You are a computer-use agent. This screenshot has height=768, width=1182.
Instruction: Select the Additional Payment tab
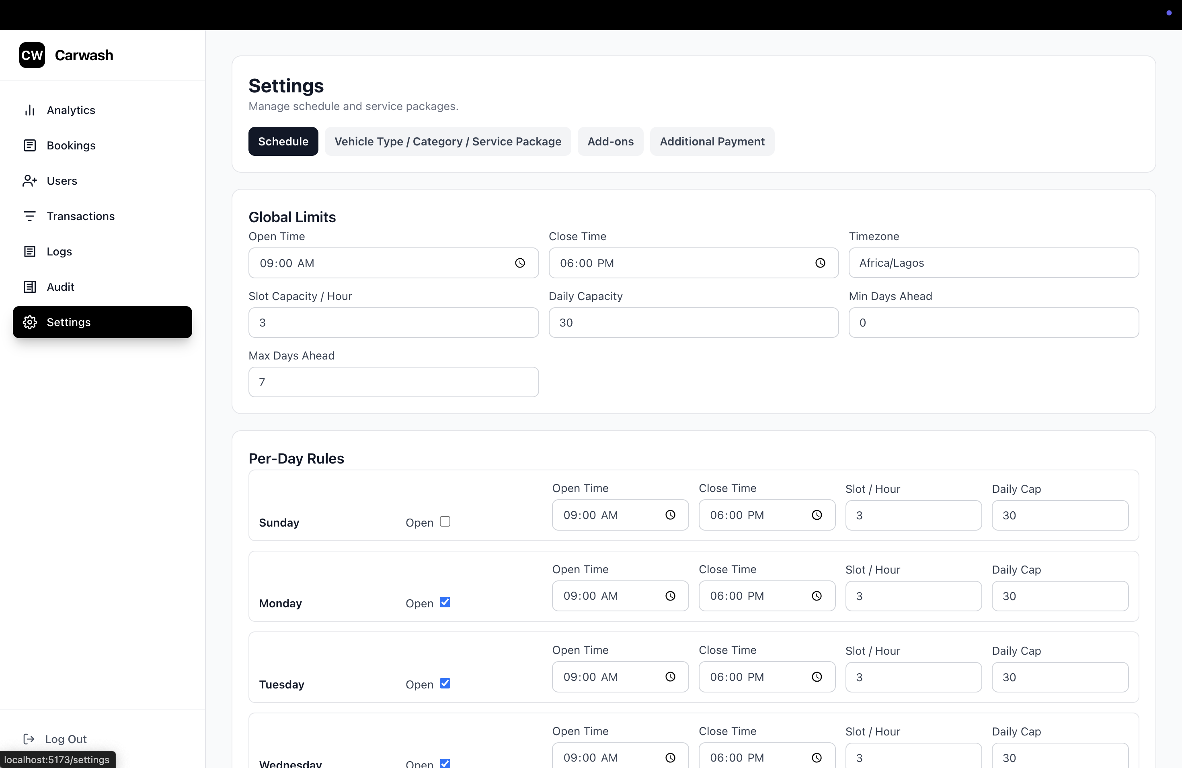point(712,141)
